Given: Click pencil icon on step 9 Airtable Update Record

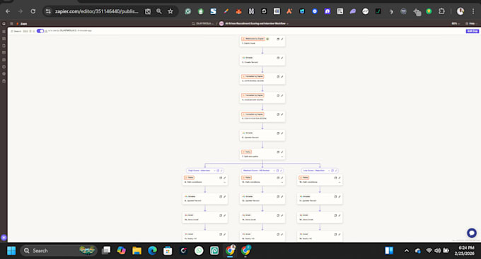Looking at the screenshot, I should coord(224,197).
